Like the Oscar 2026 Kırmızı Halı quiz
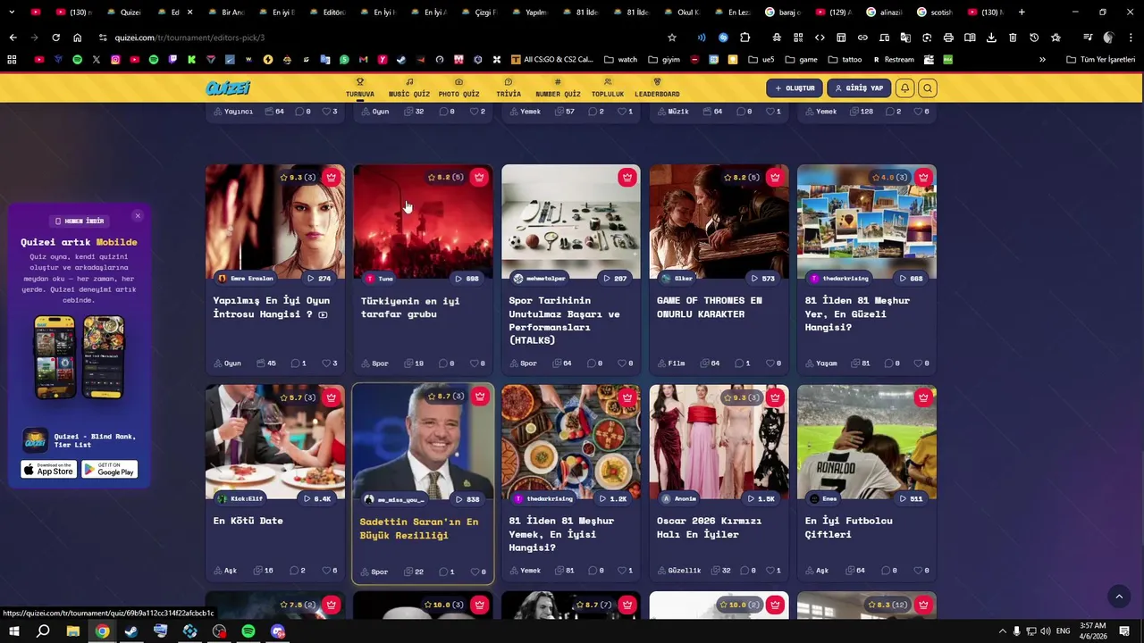The width and height of the screenshot is (1144, 643). click(773, 571)
